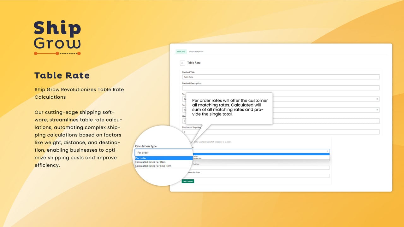Go back using the arrow beside Table Rate
The height and width of the screenshot is (227, 404).
(x=182, y=63)
